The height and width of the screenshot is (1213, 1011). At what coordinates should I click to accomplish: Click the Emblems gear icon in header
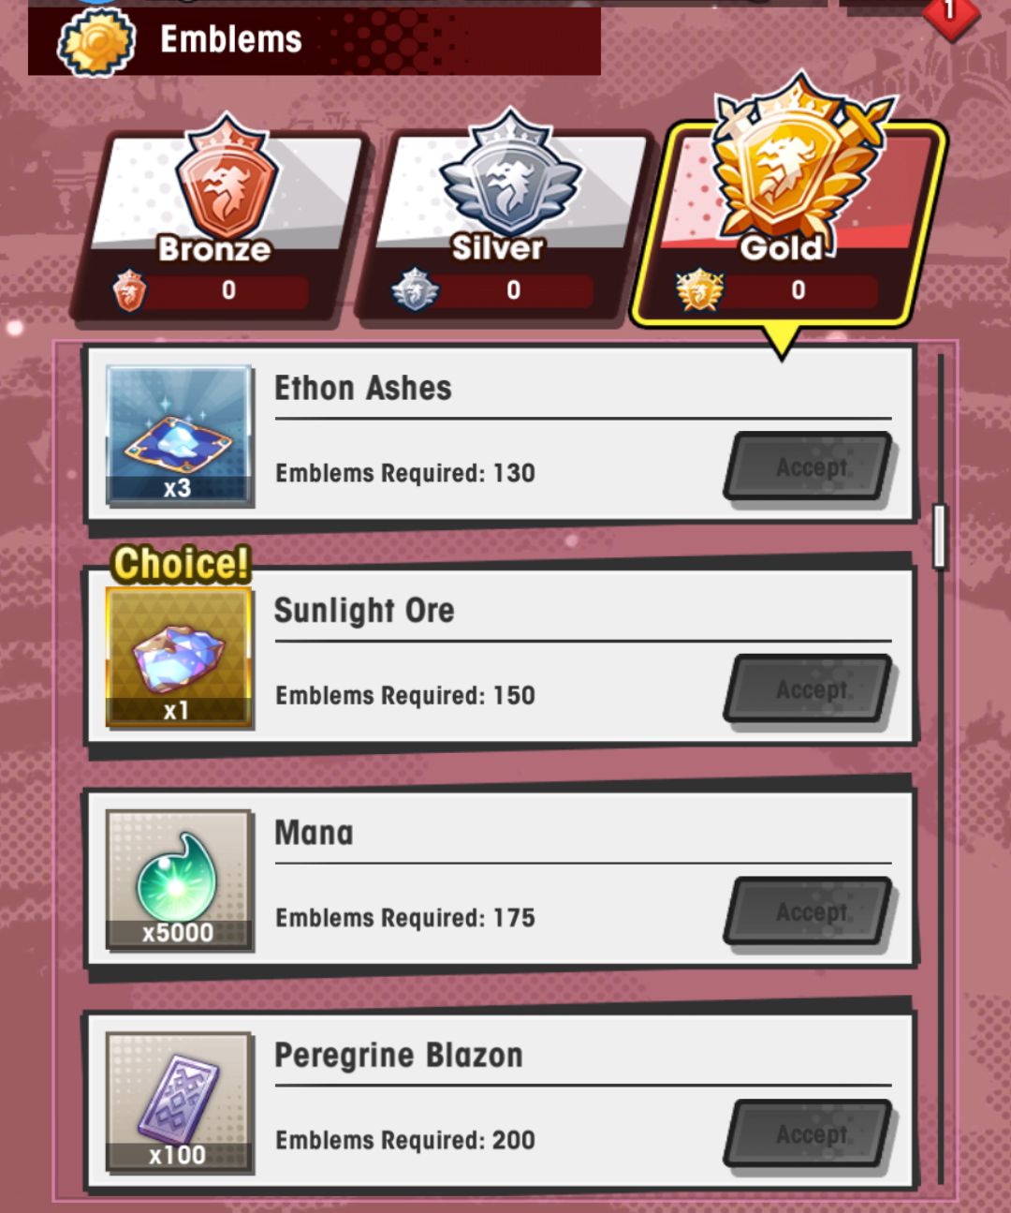[97, 41]
